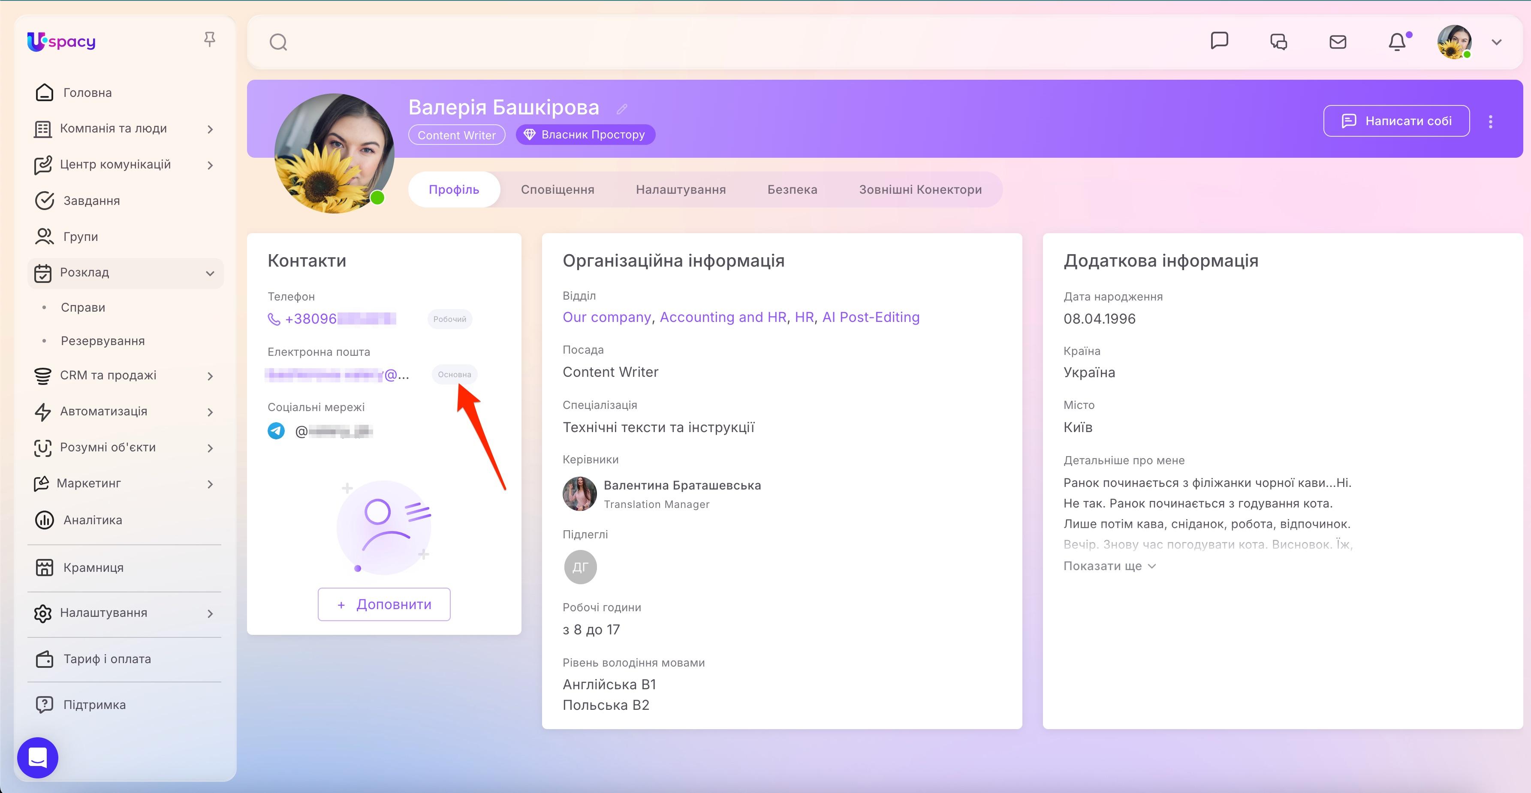Click the Власник Простору badge
1531x793 pixels.
pos(585,135)
